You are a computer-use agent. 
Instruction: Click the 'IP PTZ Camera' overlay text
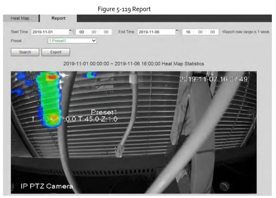[47, 186]
